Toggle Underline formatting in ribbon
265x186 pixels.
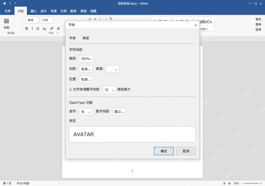pos(38,28)
